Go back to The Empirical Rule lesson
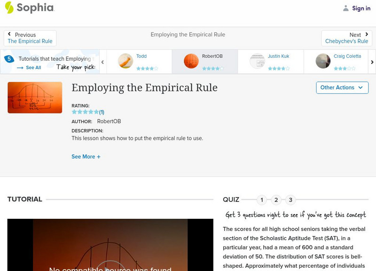376x271 pixels. 30,40
